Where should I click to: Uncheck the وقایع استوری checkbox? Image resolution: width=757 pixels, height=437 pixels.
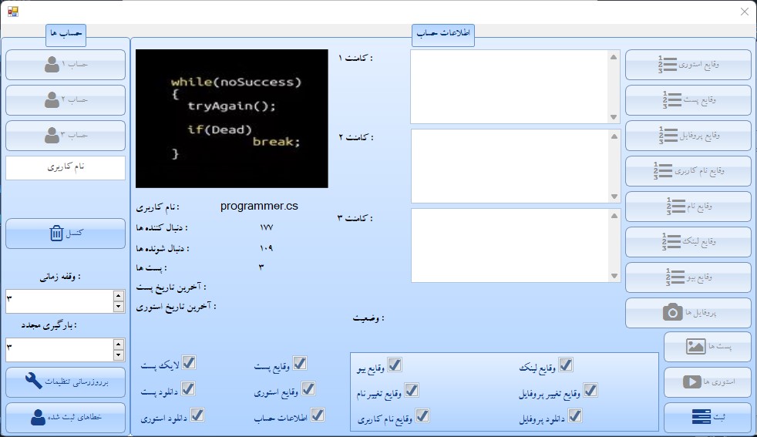click(308, 388)
